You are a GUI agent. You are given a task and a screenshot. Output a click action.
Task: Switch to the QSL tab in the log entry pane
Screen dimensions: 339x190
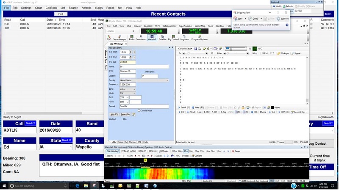(139, 142)
